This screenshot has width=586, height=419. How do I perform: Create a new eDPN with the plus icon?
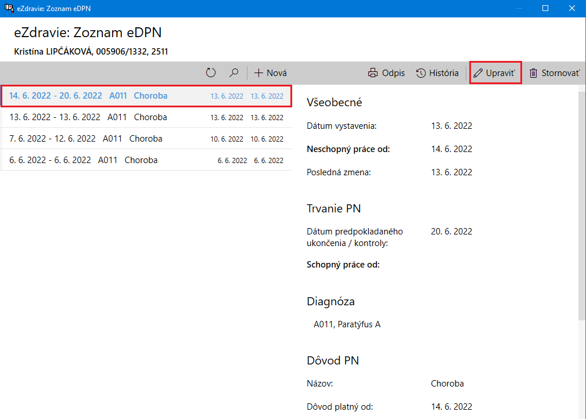coord(259,73)
